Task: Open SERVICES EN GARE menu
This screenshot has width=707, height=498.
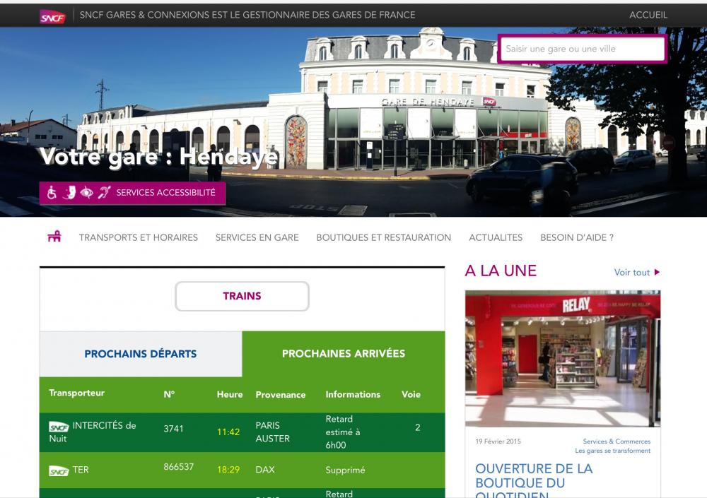Action: tap(257, 237)
